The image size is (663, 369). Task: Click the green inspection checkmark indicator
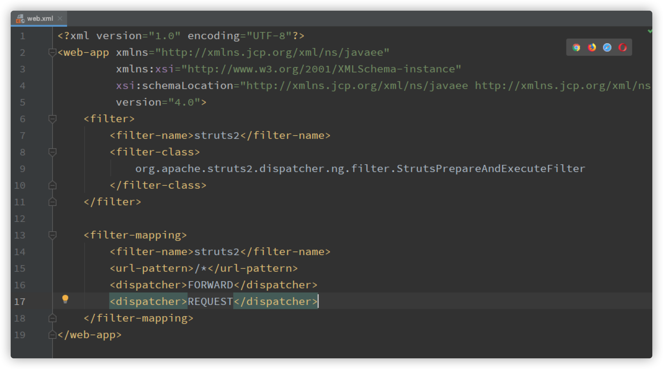point(650,31)
